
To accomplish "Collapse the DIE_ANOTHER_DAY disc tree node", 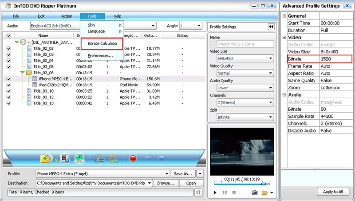I will (16, 42).
